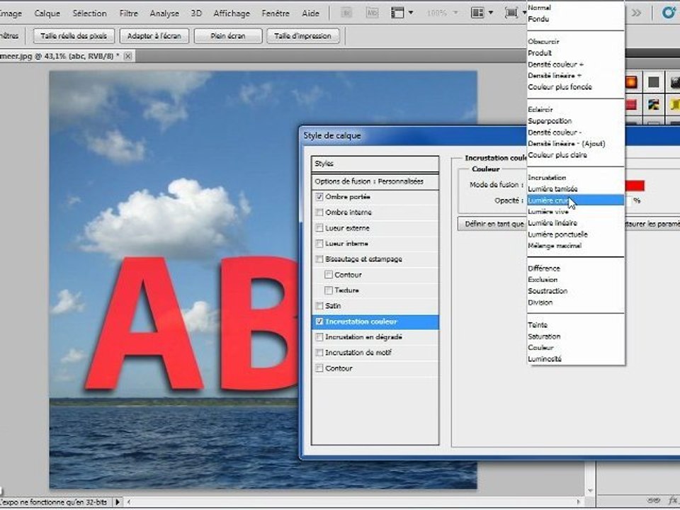Choose Couleur plus foncée blend mode

coord(560,86)
